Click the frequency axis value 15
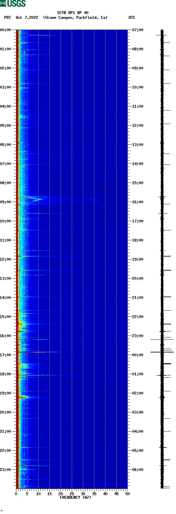Image resolution: width=176 pixels, height=514 pixels. click(49, 494)
